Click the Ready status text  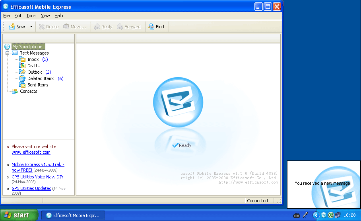click(x=185, y=145)
